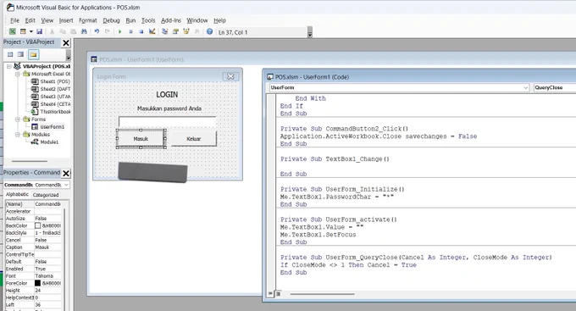Switch to the Alphabetic properties tab
The image size is (576, 311).
(x=17, y=194)
